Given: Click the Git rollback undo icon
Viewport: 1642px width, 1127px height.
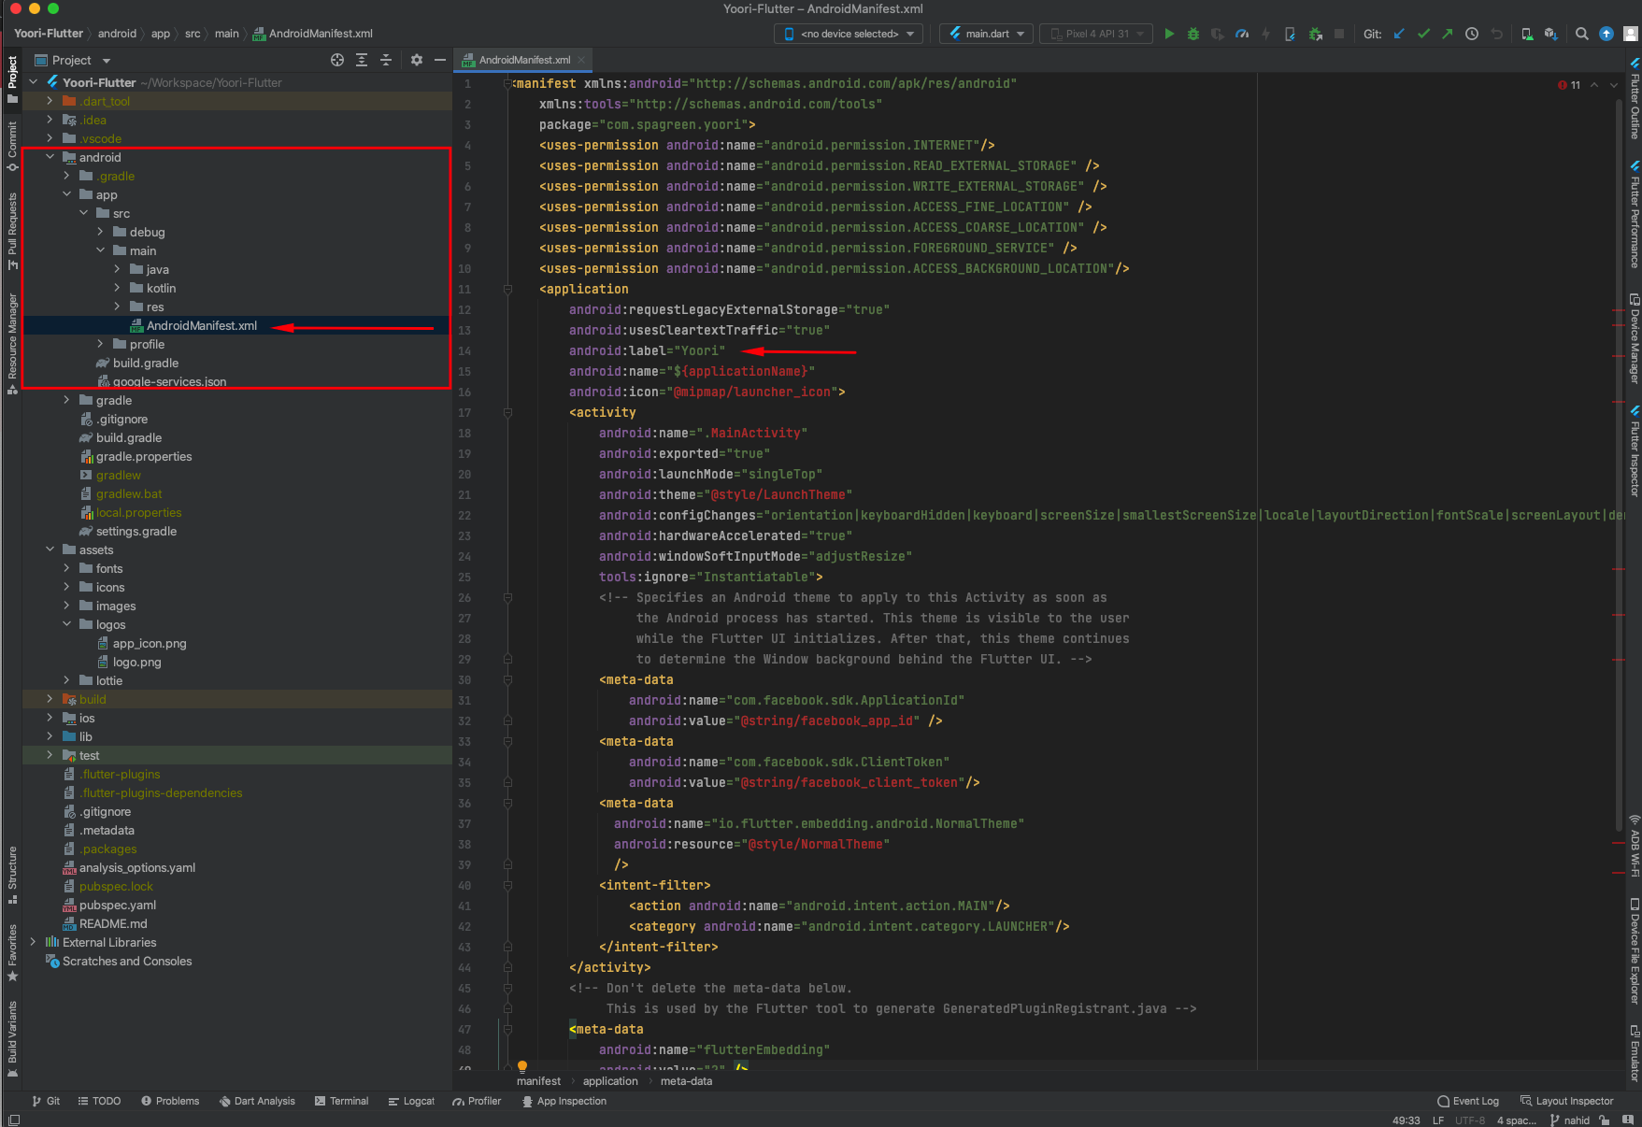Looking at the screenshot, I should (x=1496, y=34).
